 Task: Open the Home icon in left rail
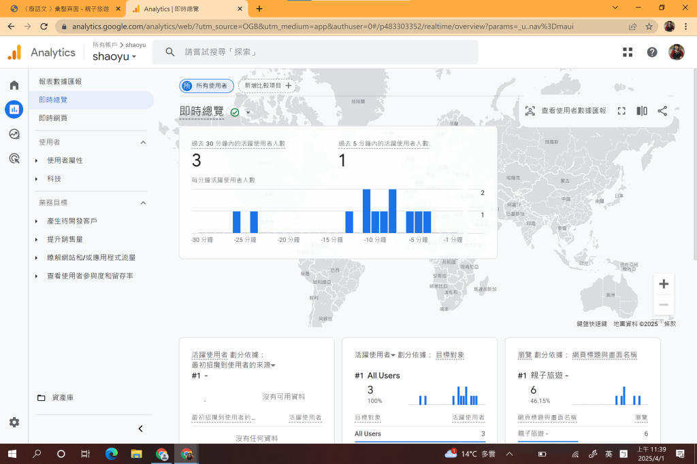(14, 85)
